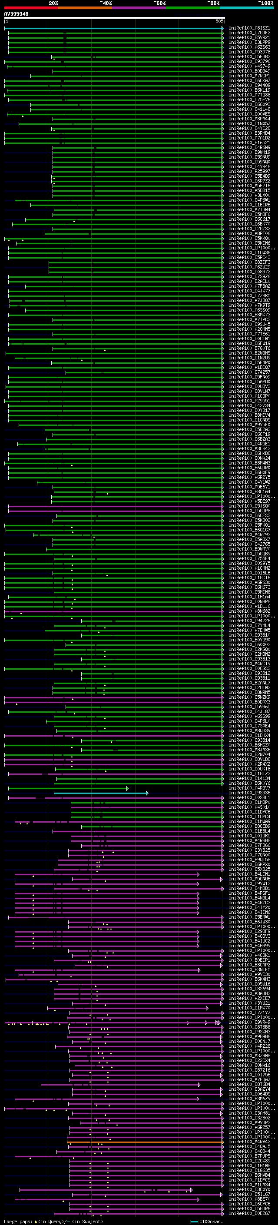Select hit UniRef100_C1N057
This screenshot has width=278, height=1225.
click(249, 124)
